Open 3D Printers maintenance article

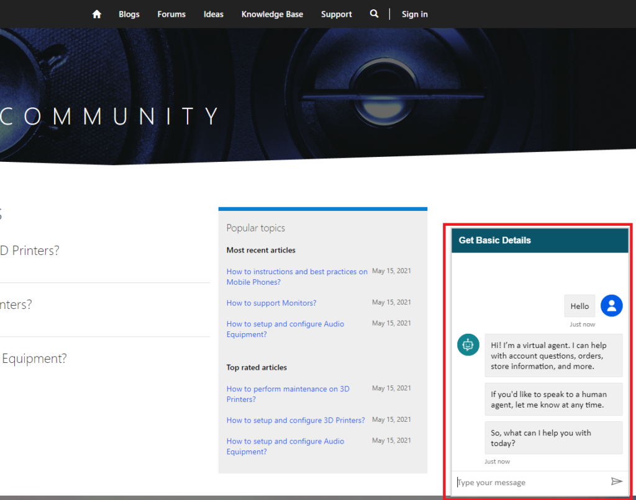288,394
